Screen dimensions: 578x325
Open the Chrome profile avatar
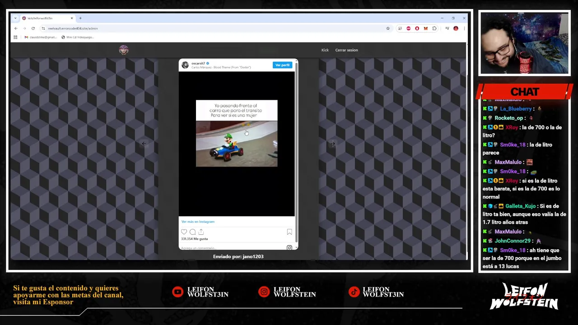[x=456, y=28]
